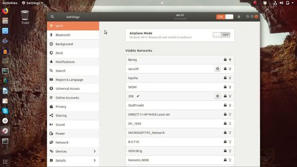Click the Privacy icon in sidebar
The height and width of the screenshot is (167, 297).
click(x=51, y=106)
